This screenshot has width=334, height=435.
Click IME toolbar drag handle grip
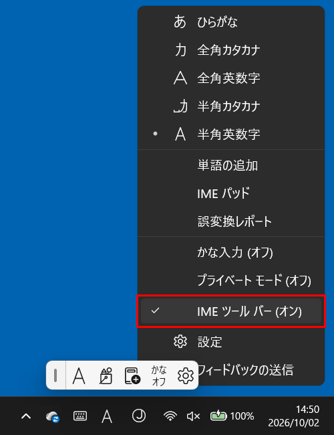(55, 375)
